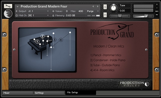161x98 pixels.
Task: Toggle the Solo S button
Action: tap(105, 7)
